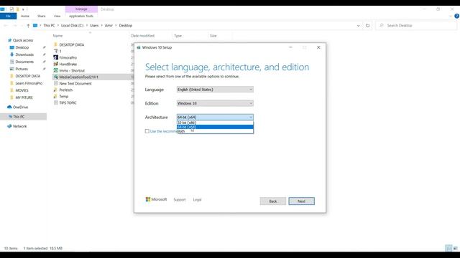Sort by Date modified column
The width and height of the screenshot is (460, 258).
tap(142, 36)
